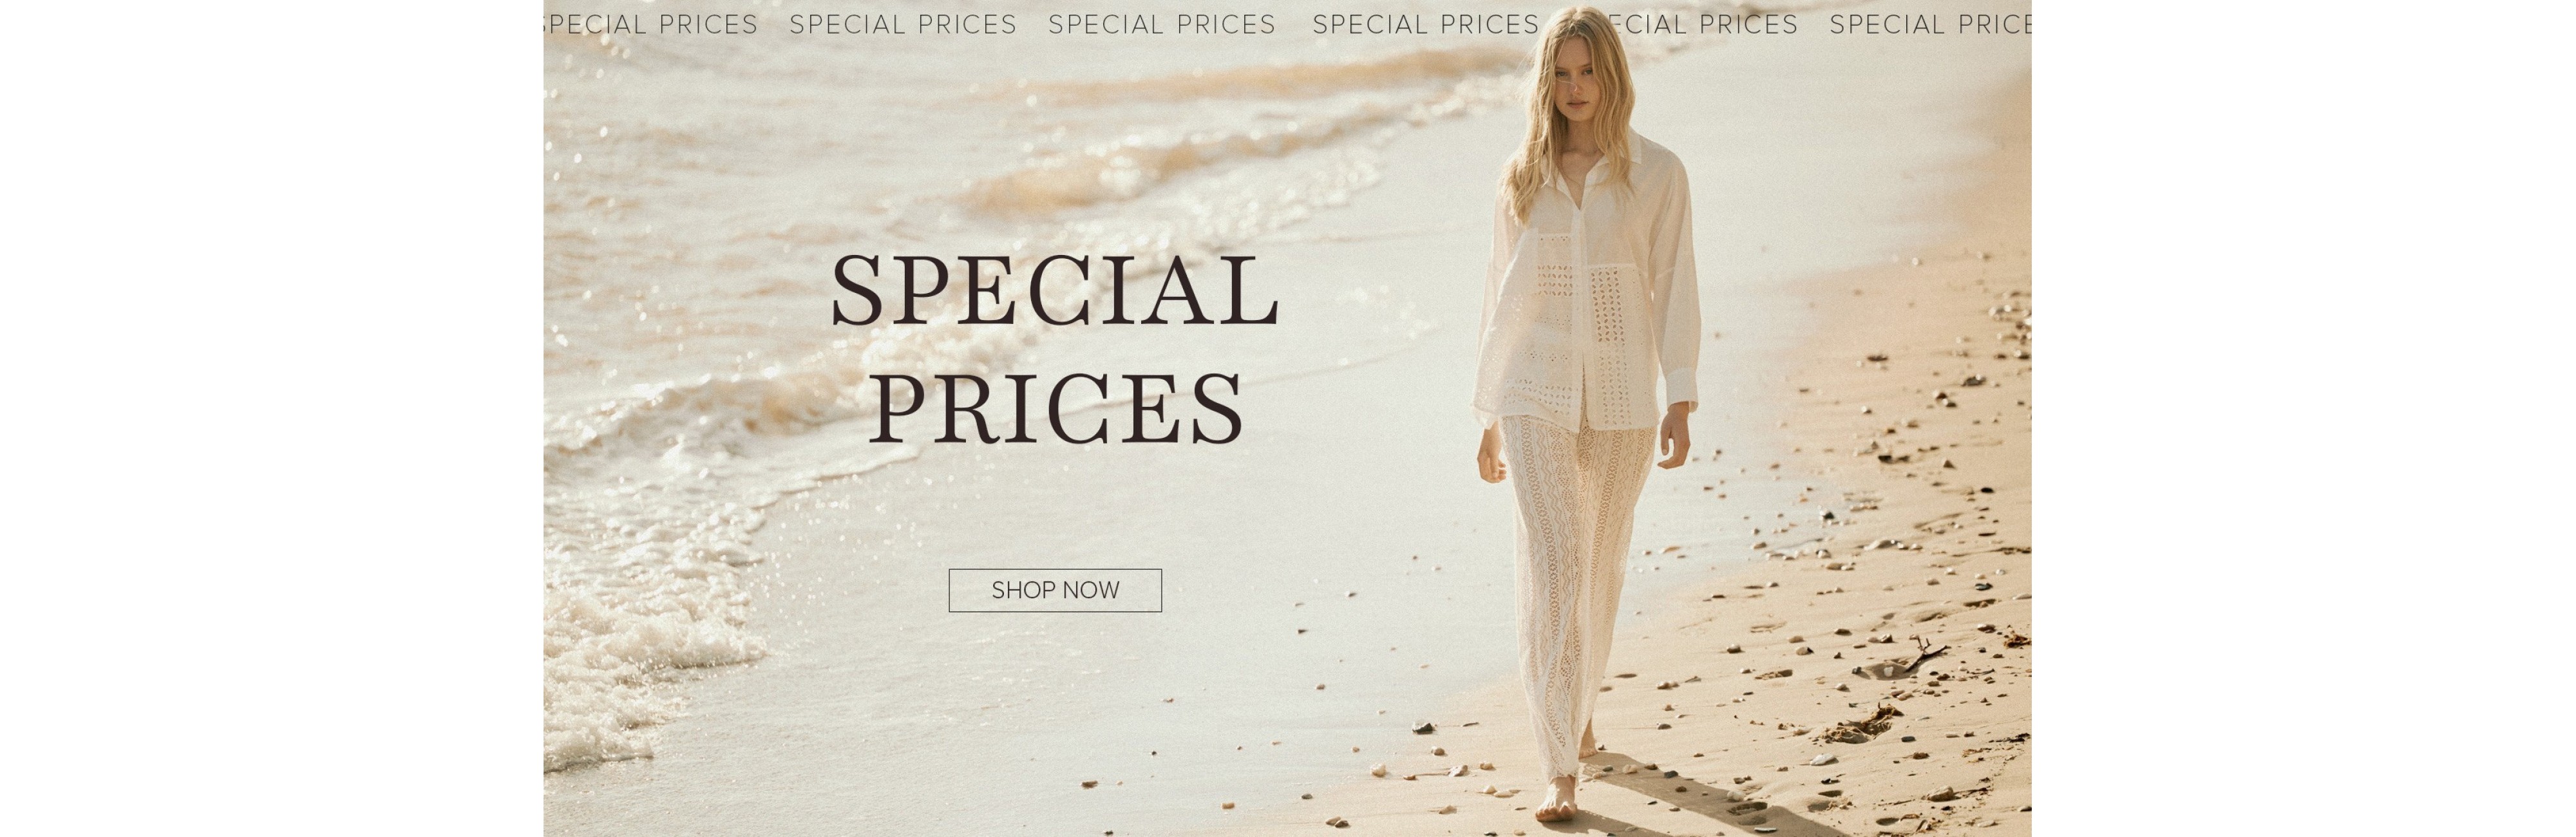This screenshot has width=2576, height=837.
Task: Click the word SPECIAL in the big serif heading
Action: [x=1055, y=291]
